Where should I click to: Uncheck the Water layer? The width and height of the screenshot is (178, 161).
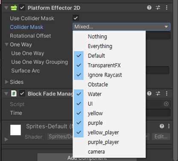pyautogui.click(x=109, y=94)
